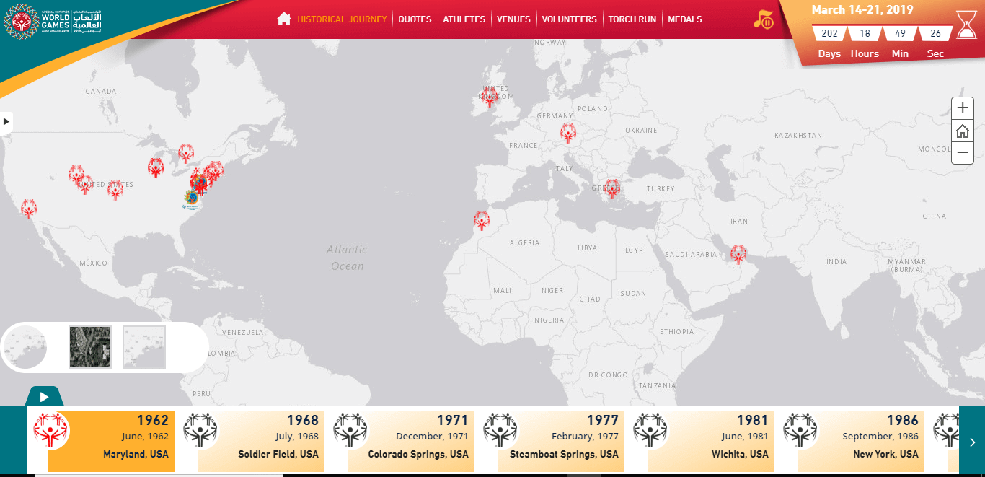Zoom in on the map
The width and height of the screenshot is (985, 477).
[x=963, y=108]
